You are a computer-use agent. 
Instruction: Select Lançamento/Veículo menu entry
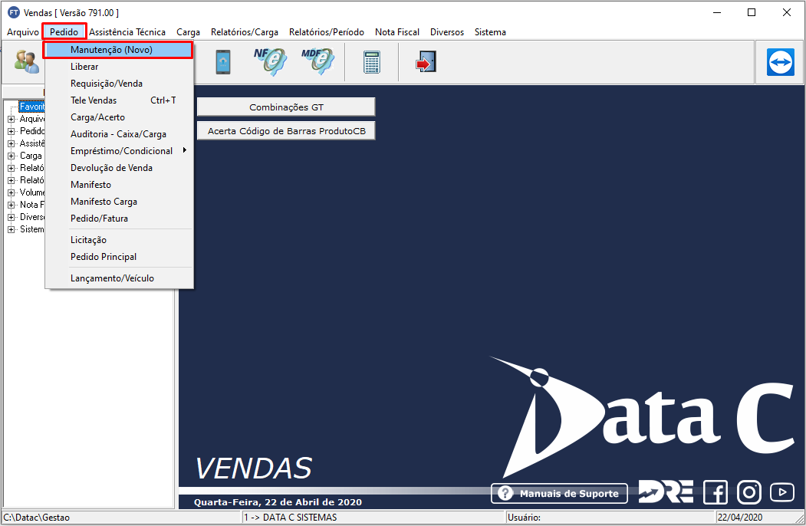click(x=119, y=278)
